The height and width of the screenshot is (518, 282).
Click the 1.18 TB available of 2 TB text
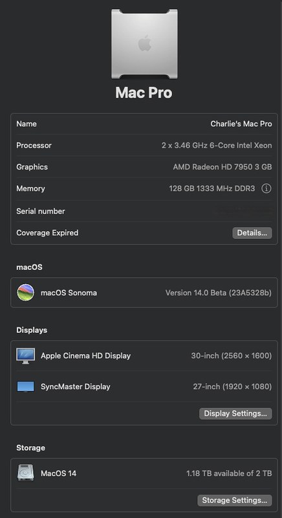[x=229, y=473]
